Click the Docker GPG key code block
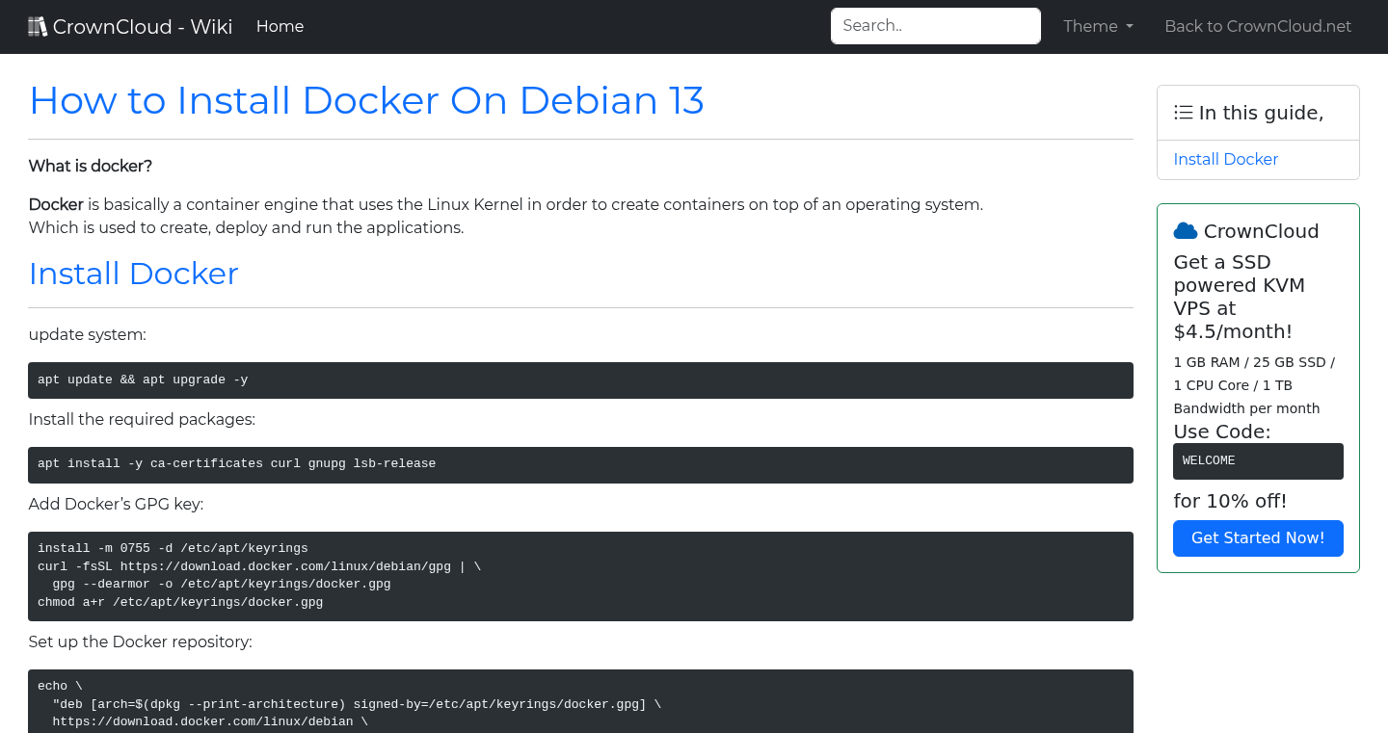This screenshot has height=733, width=1388. (x=580, y=575)
